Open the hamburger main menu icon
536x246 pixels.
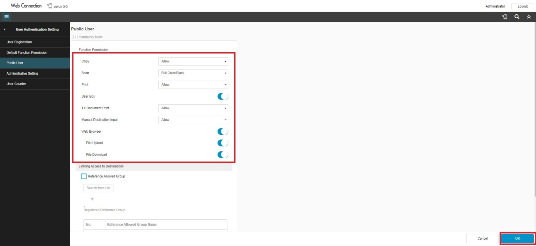6,17
